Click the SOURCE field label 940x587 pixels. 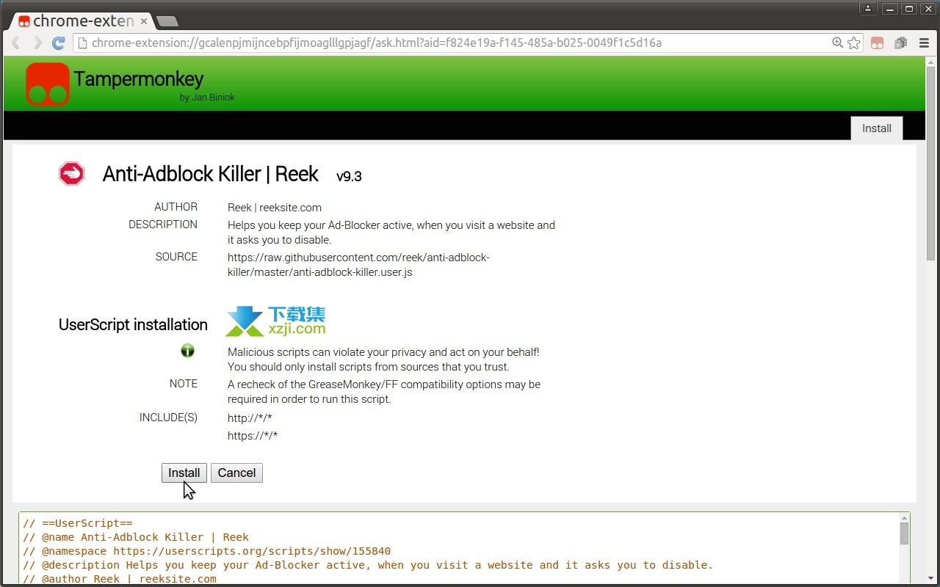(176, 257)
